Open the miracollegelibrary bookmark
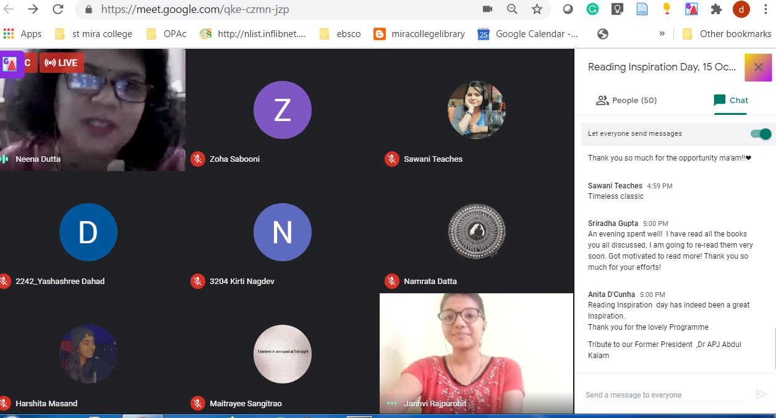The width and height of the screenshot is (776, 418). pos(420,34)
